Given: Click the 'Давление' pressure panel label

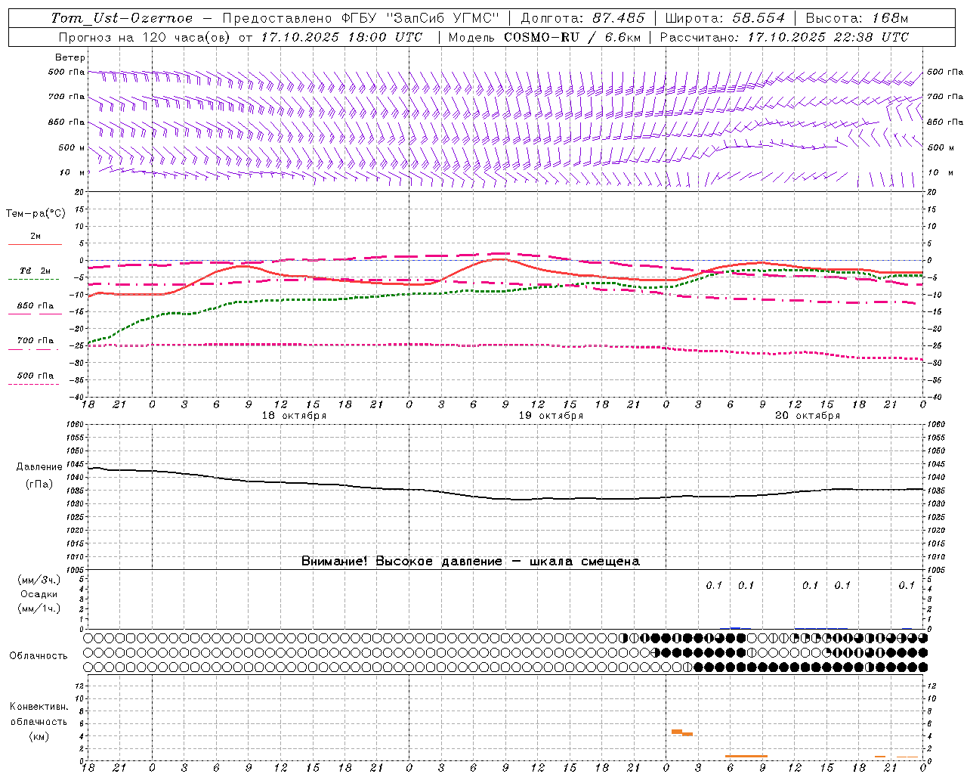Looking at the screenshot, I should pyautogui.click(x=39, y=467).
